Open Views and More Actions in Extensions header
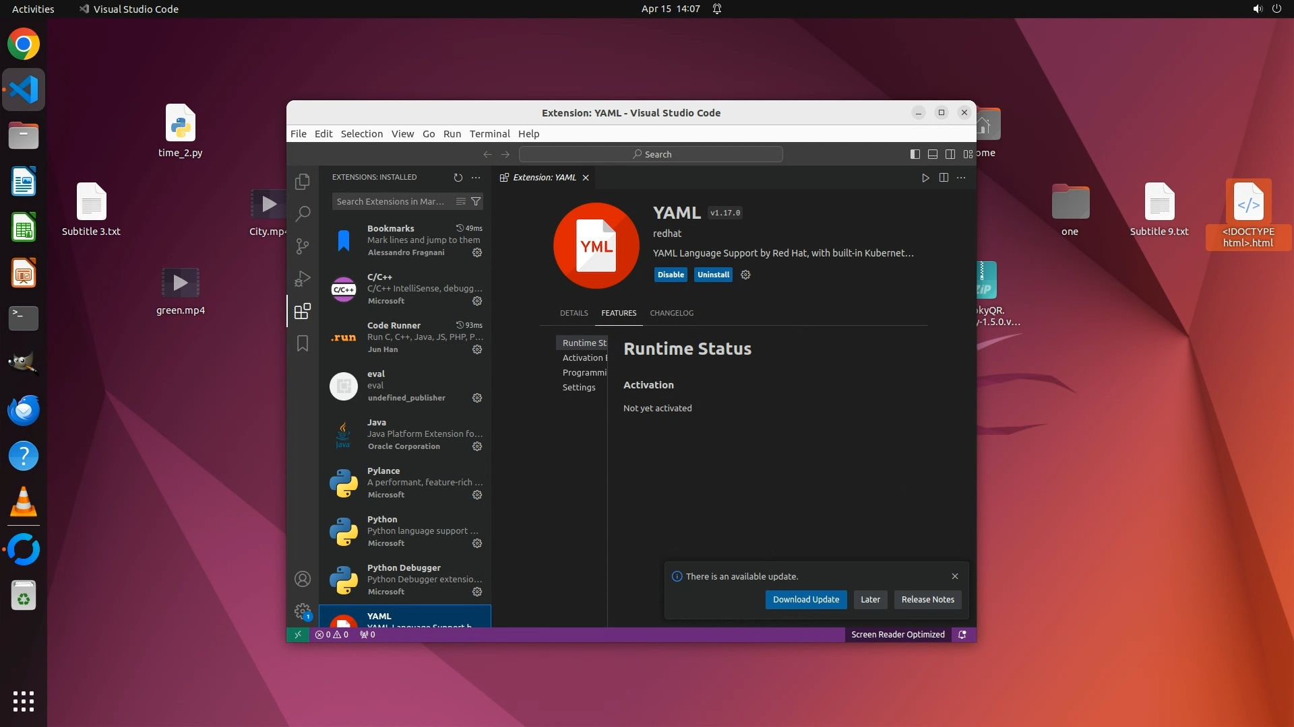 476,178
